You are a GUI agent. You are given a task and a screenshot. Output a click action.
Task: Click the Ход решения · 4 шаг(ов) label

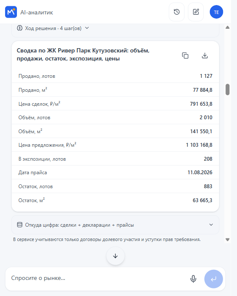[53, 28]
